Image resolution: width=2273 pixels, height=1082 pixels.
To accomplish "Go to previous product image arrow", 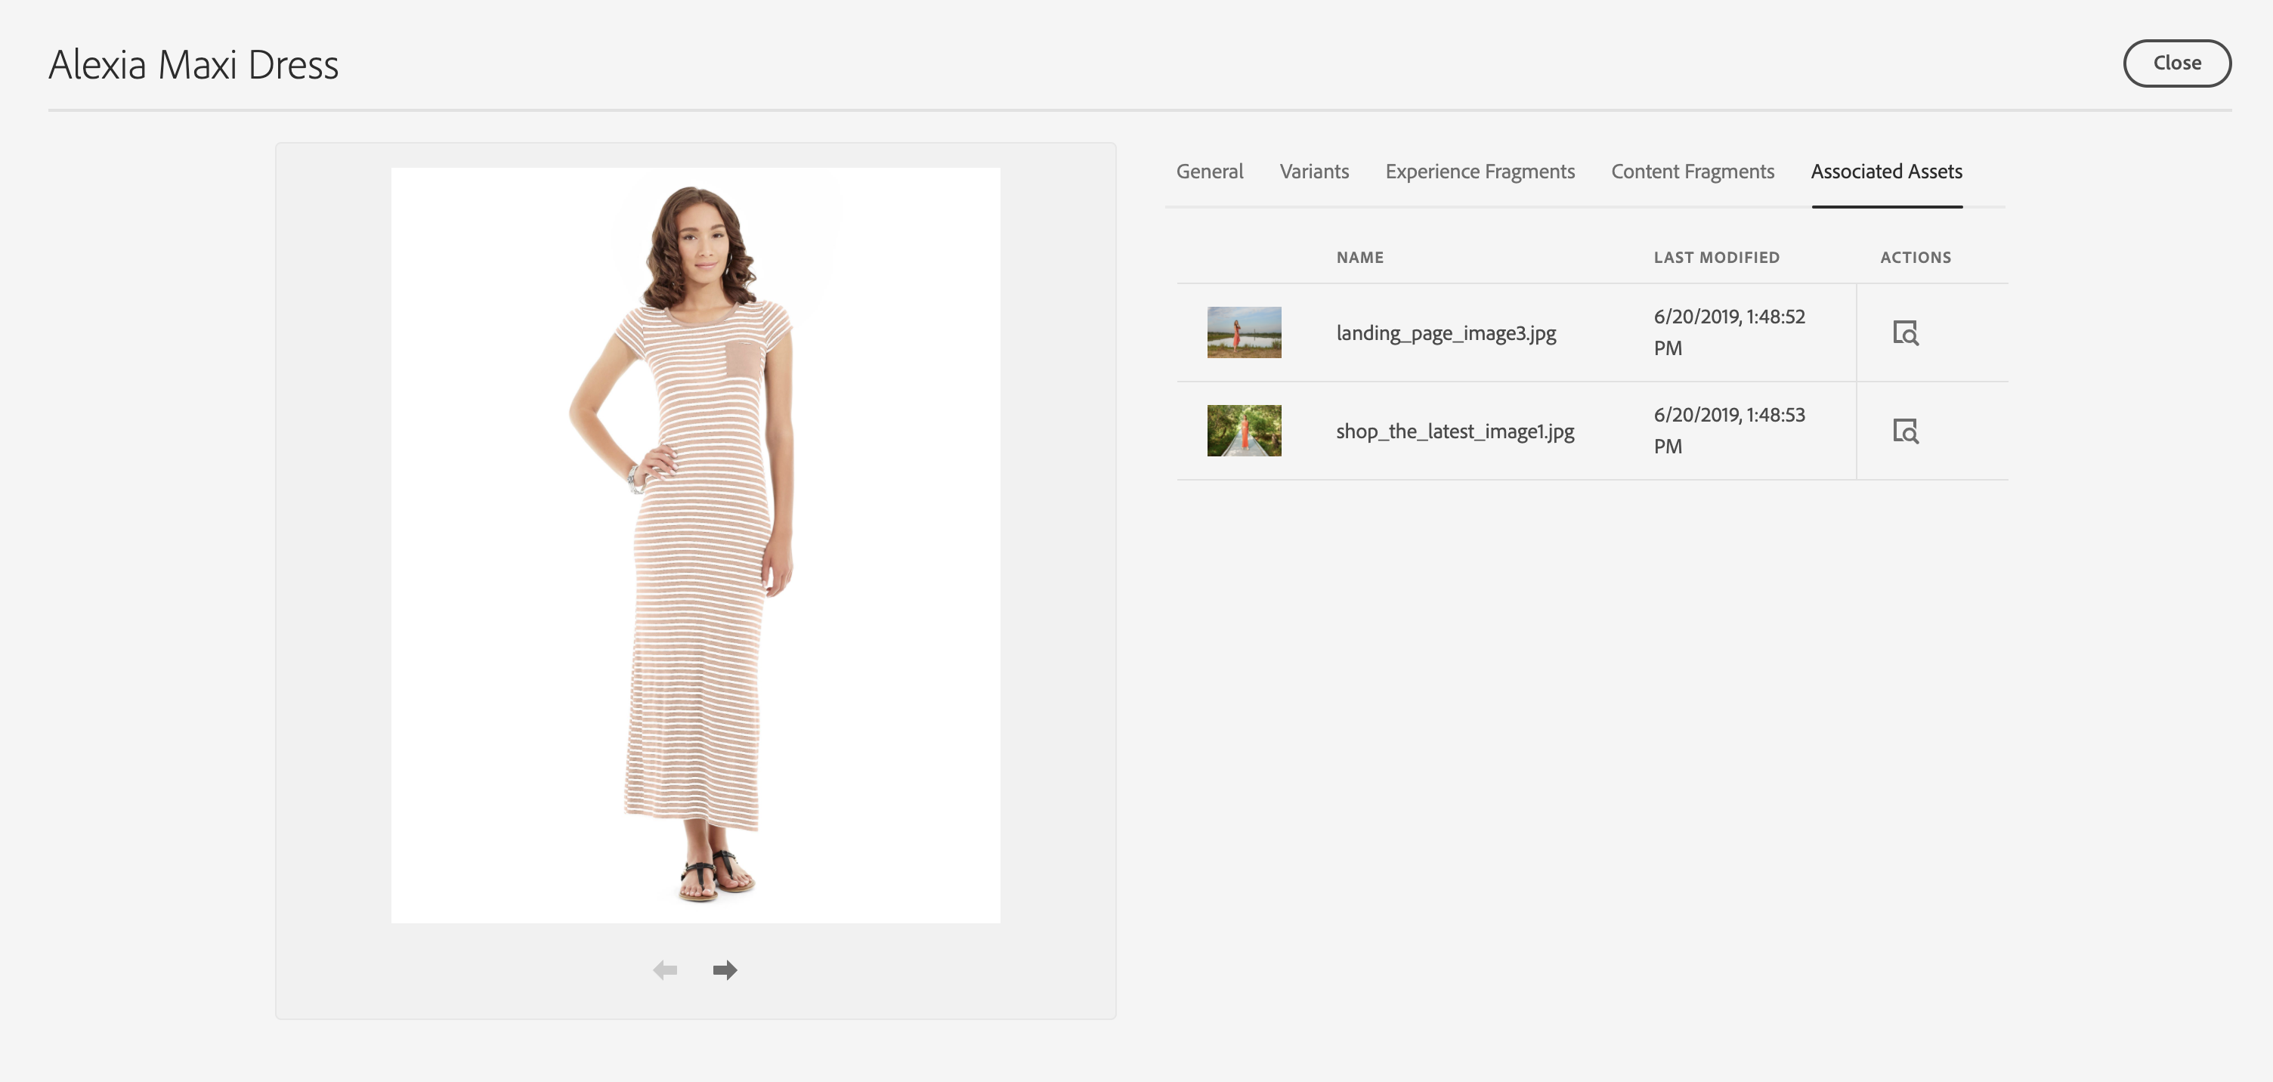I will click(x=664, y=970).
